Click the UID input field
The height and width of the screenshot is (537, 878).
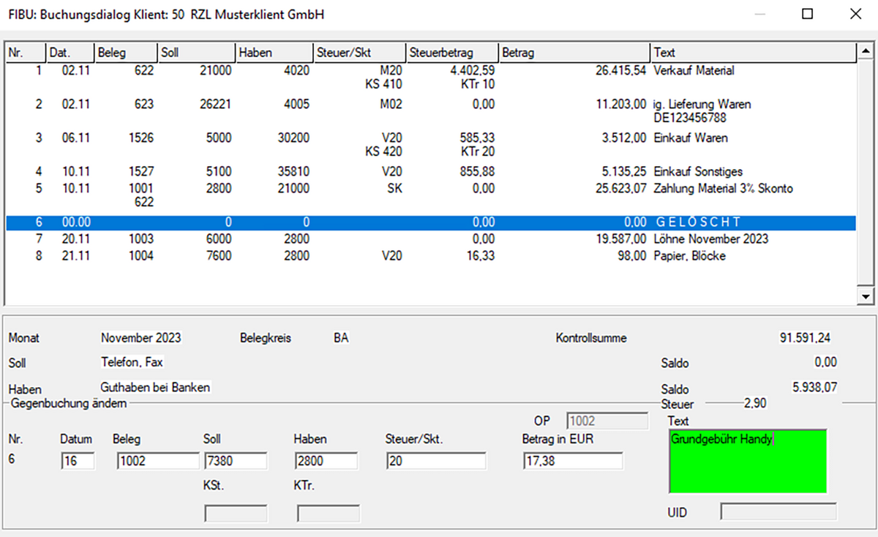coord(778,511)
